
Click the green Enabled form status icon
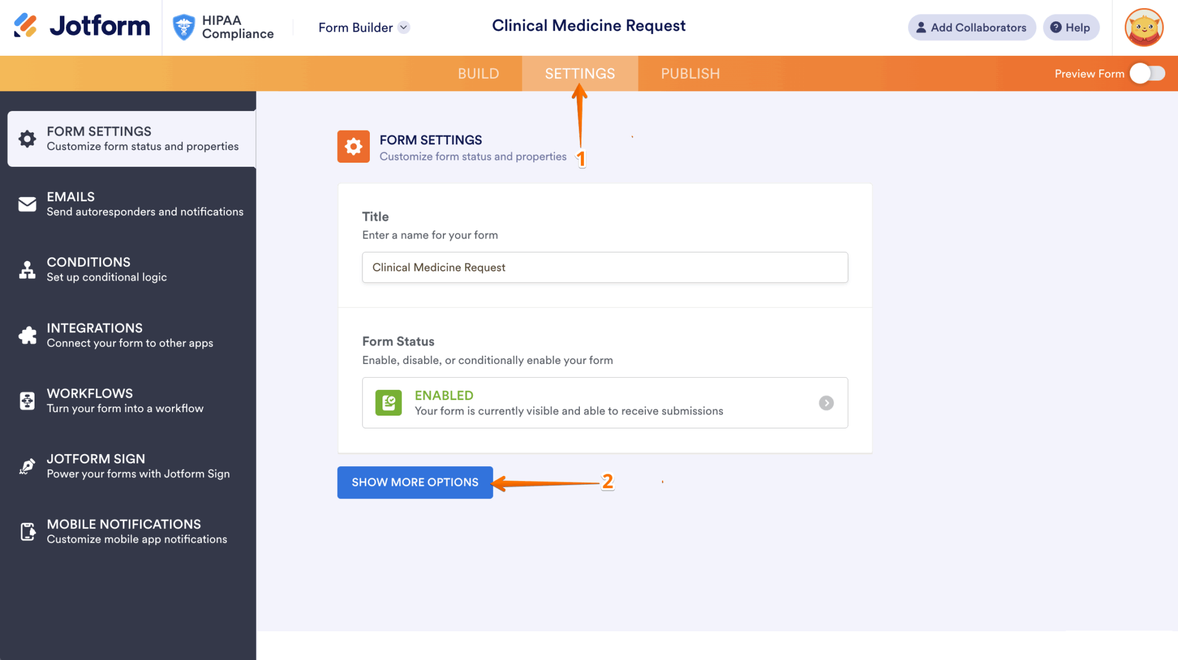[389, 402]
